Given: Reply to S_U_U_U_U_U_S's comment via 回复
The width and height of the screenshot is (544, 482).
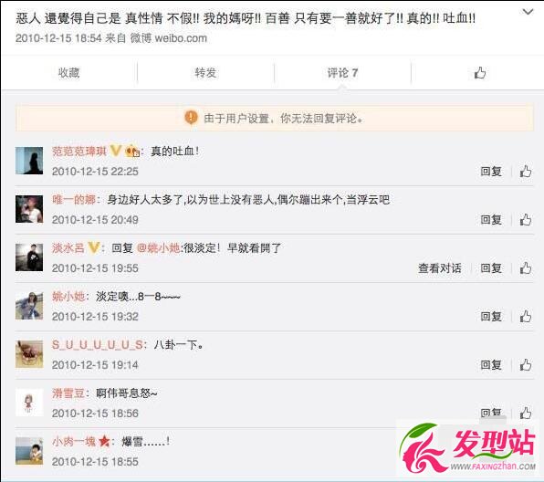Looking at the screenshot, I should click(491, 365).
